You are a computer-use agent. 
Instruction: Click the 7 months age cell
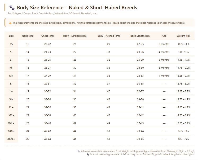click(x=164, y=75)
